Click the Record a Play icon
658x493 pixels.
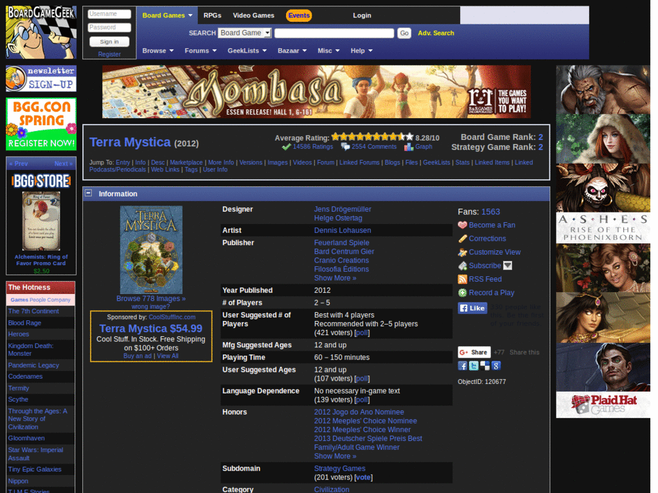coord(463,293)
